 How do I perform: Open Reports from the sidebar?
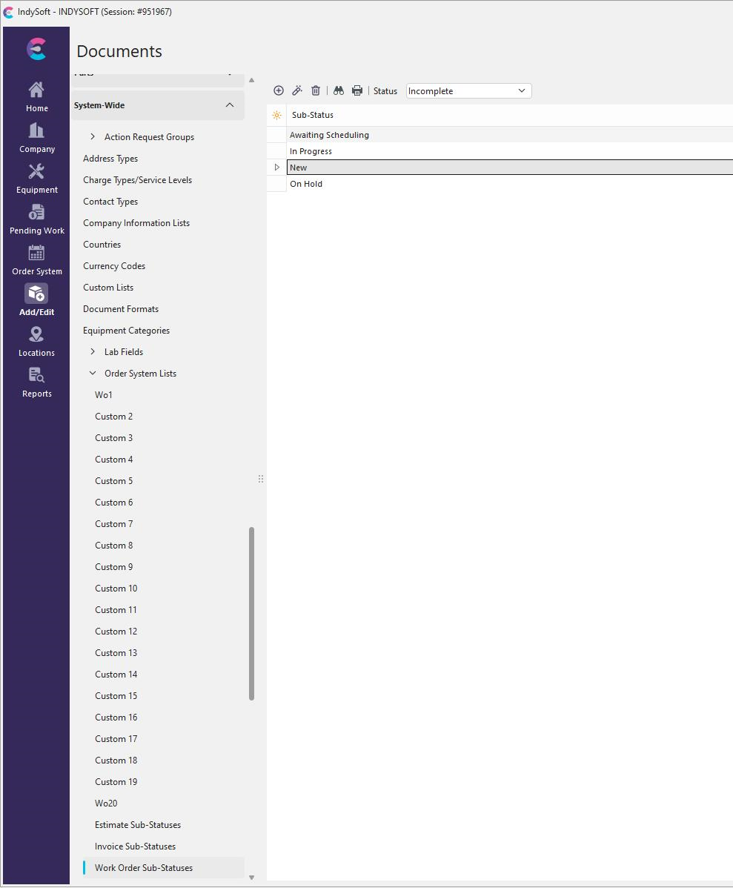36,382
